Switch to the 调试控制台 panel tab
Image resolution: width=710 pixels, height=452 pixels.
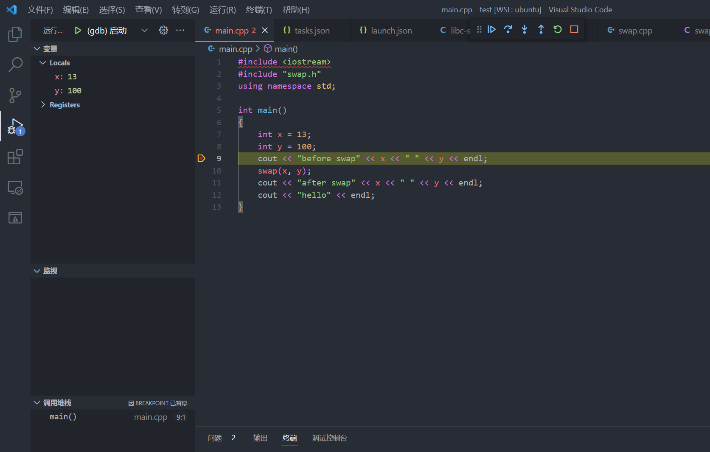tap(329, 438)
